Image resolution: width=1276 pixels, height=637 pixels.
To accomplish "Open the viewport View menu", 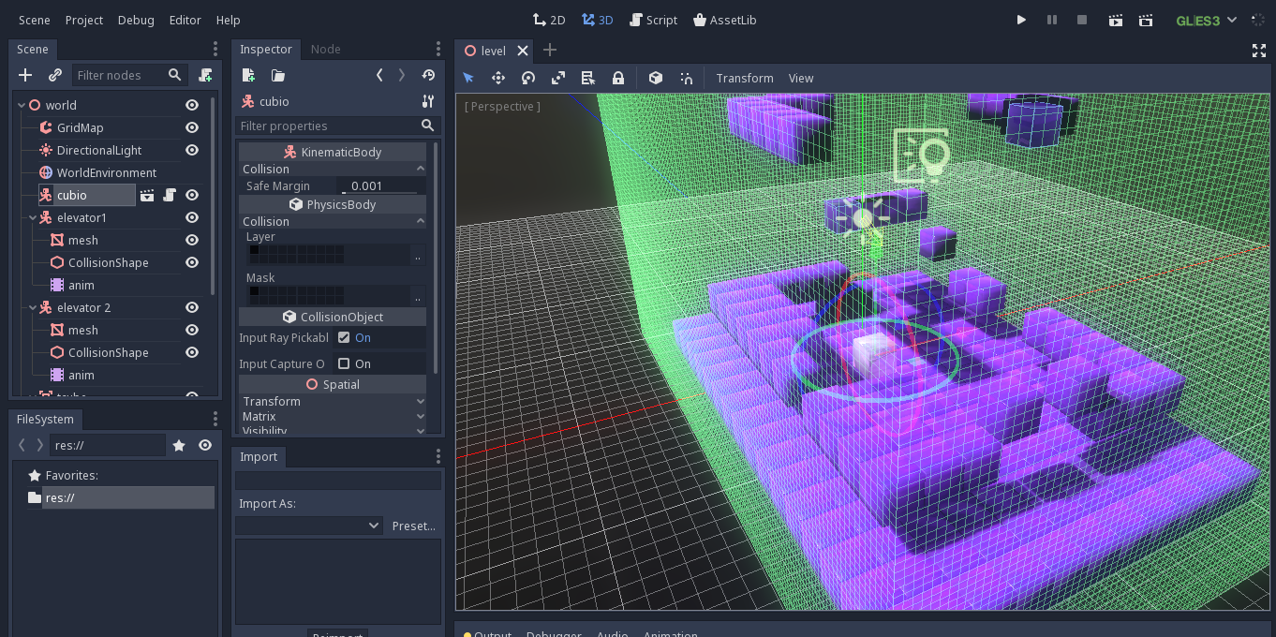I will (801, 78).
